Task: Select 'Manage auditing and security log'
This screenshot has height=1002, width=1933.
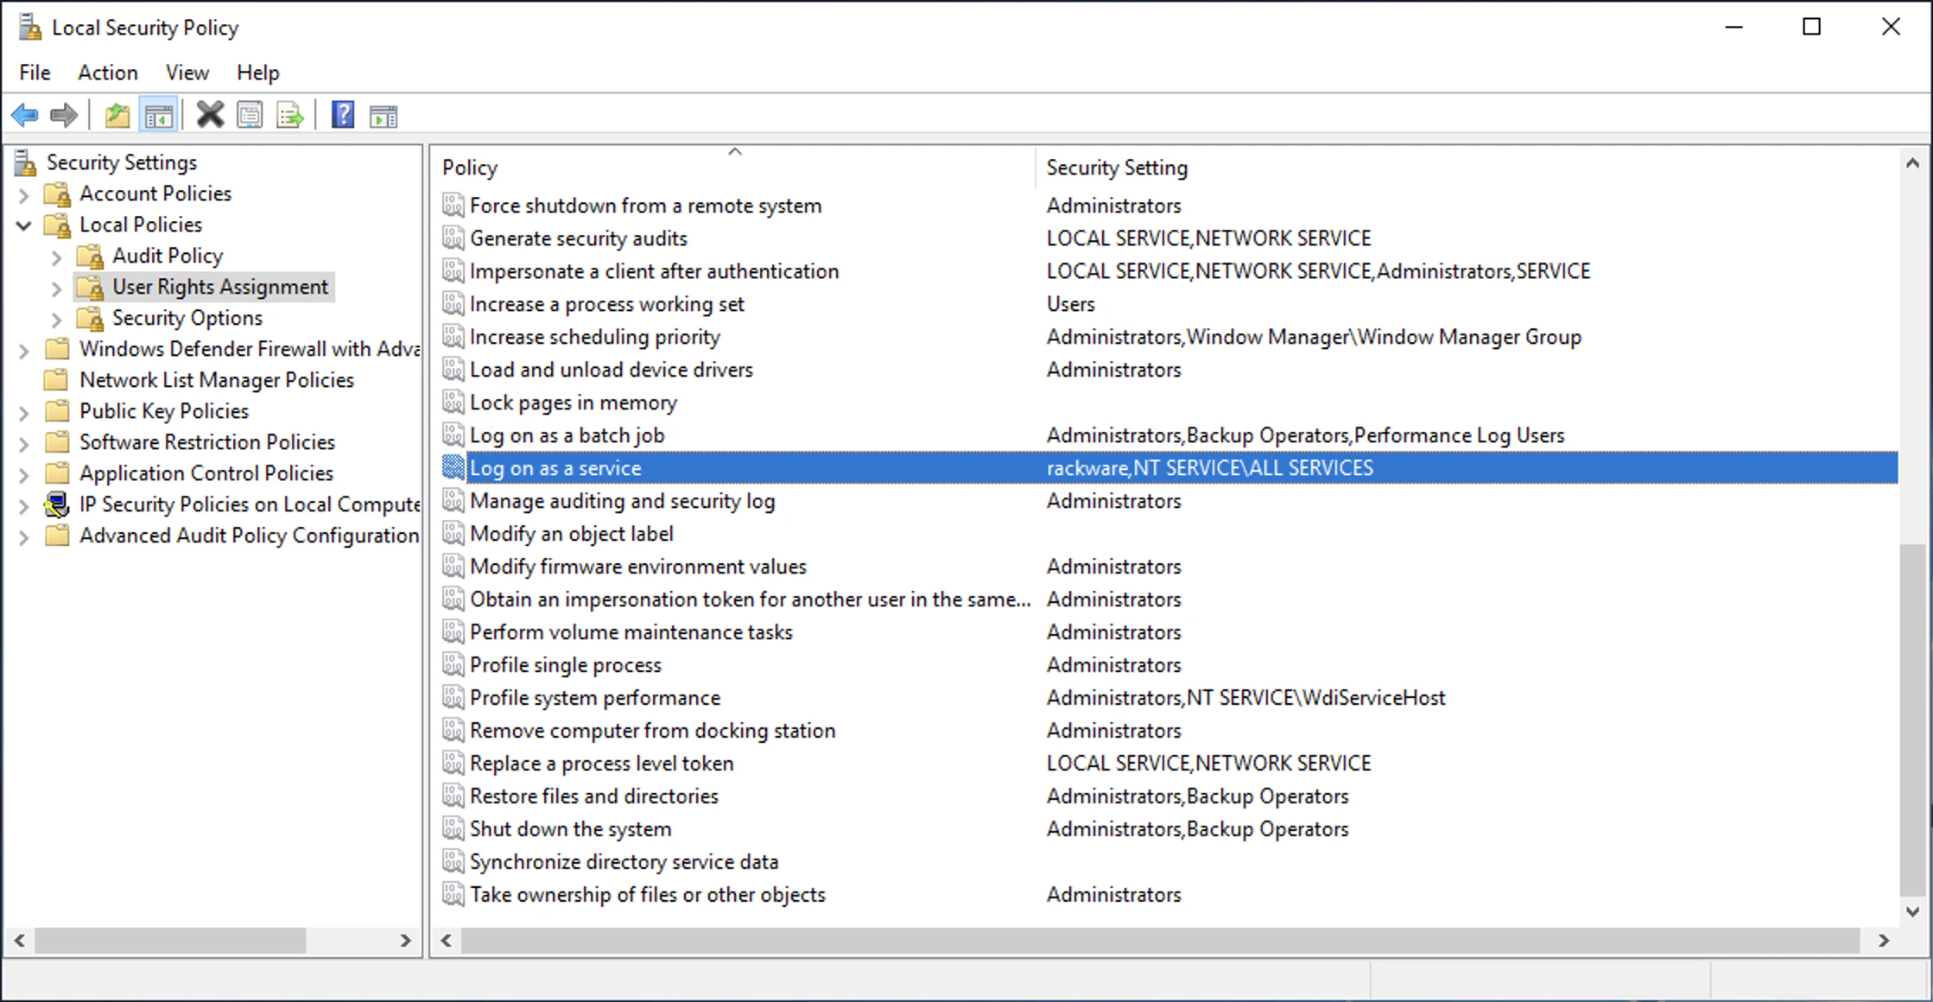Action: click(x=622, y=501)
